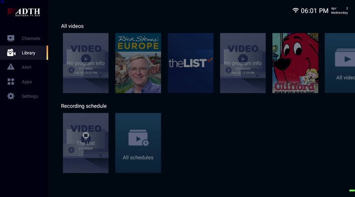Select Library in the sidebar
Image resolution: width=355 pixels, height=197 pixels.
(24, 53)
